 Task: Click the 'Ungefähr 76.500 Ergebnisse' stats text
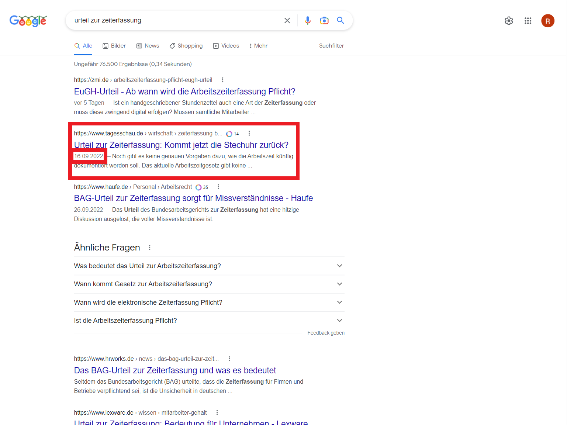(x=133, y=64)
